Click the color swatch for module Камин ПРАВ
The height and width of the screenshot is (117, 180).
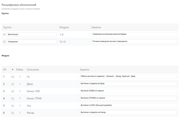pos(13,99)
